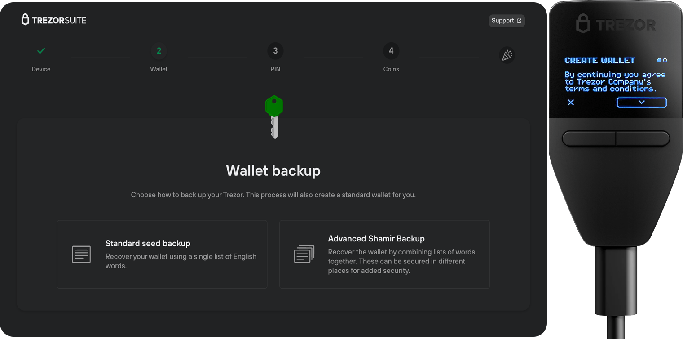Click the Wallet backup heading

(273, 171)
